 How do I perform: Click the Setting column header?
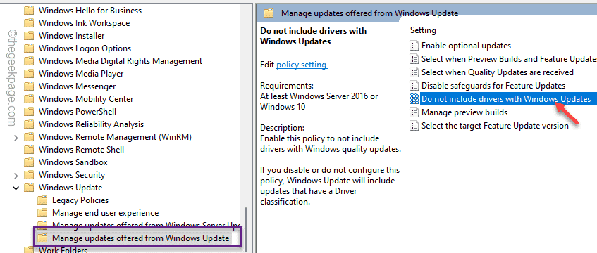click(x=423, y=30)
